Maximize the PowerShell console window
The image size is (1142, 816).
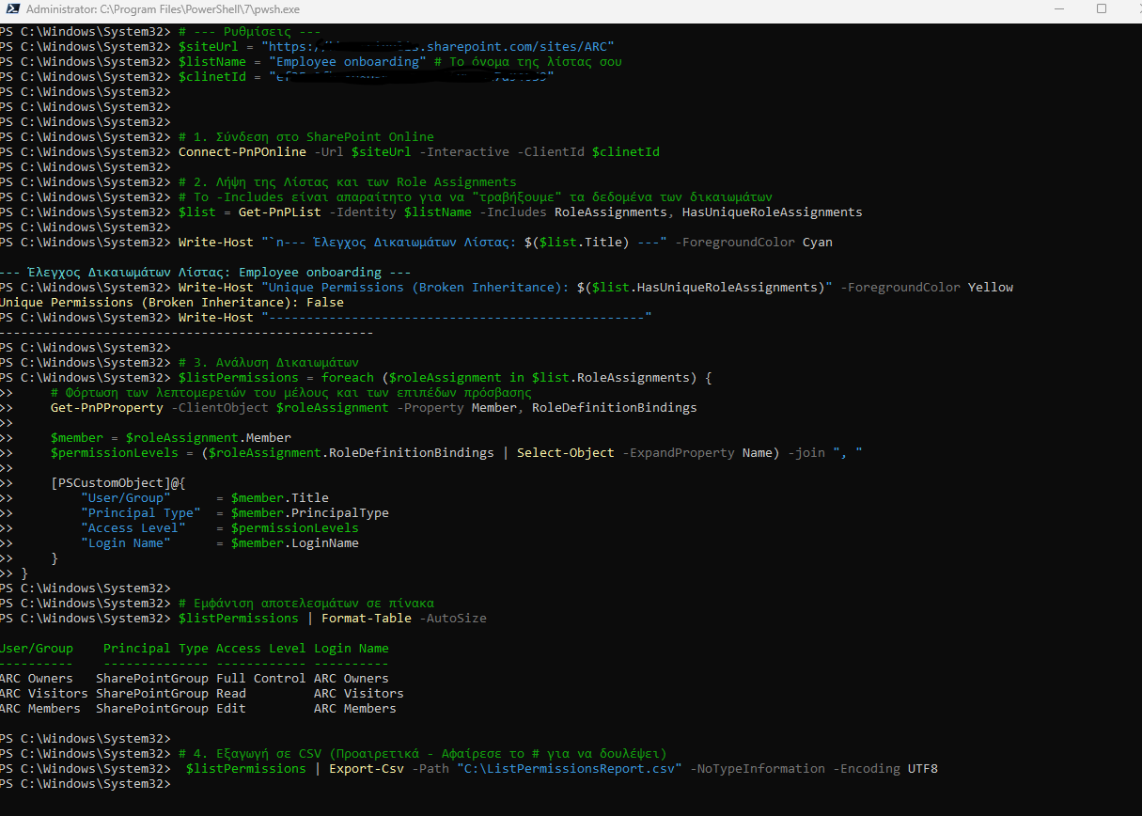coord(1101,9)
